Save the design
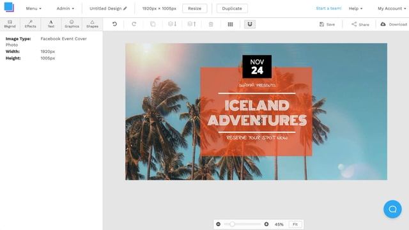Image resolution: width=409 pixels, height=230 pixels. tap(327, 24)
